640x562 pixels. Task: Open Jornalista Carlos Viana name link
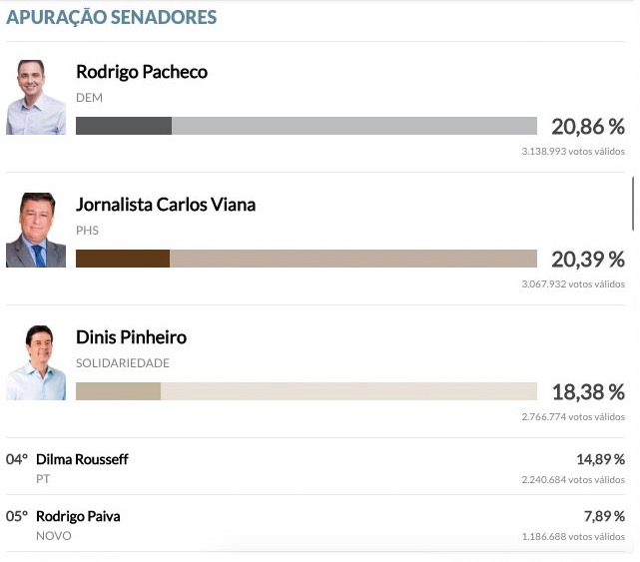(166, 205)
